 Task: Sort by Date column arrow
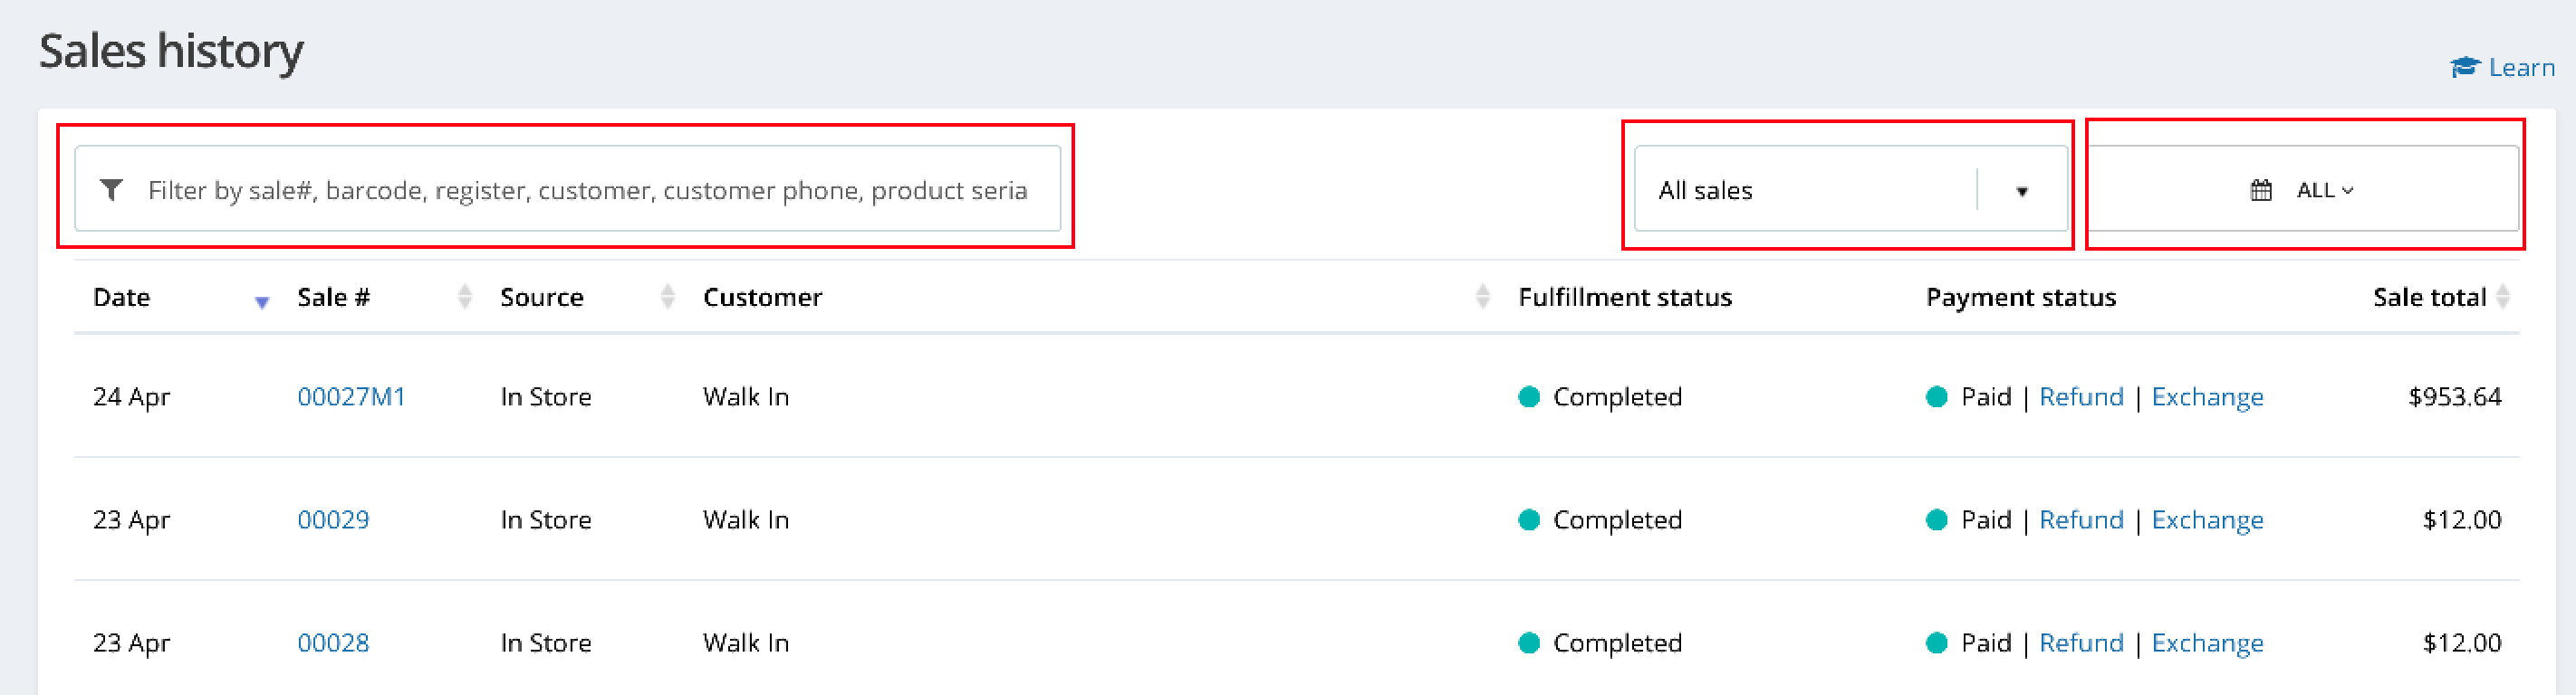point(262,300)
